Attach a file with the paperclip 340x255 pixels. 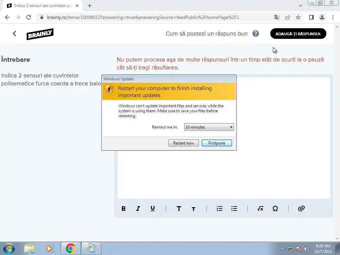coord(301,209)
